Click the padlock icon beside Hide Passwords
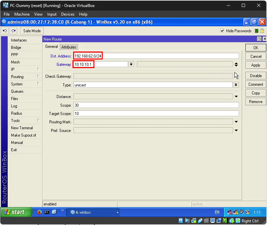The width and height of the screenshot is (267, 225). pyautogui.click(x=262, y=31)
